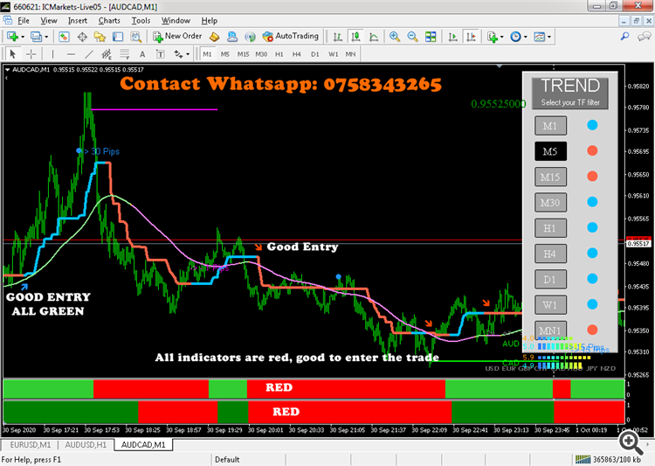Select the Text tool marked A
Image resolution: width=655 pixels, height=466 pixels.
(x=142, y=54)
